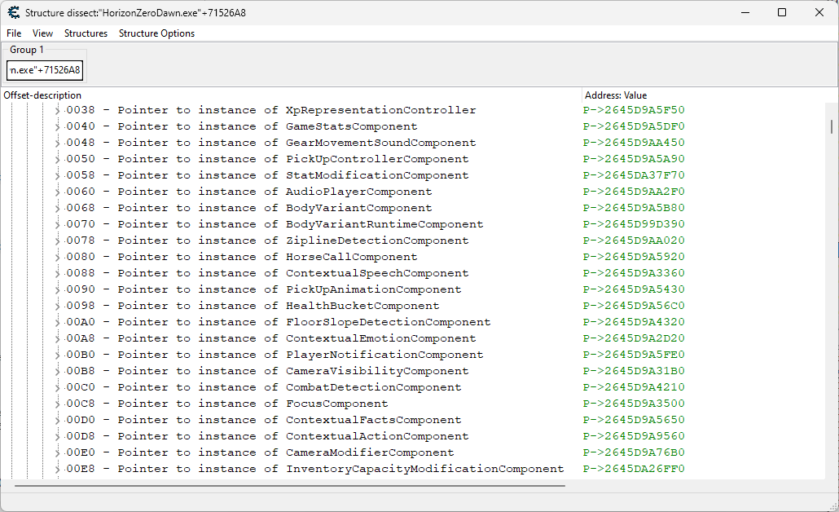Click value P->2645DA37F70 for StatModificationComponent
Viewport: 839px width, 512px height.
634,175
